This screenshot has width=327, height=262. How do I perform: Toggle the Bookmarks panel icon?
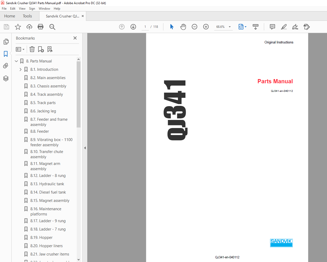coord(6,54)
